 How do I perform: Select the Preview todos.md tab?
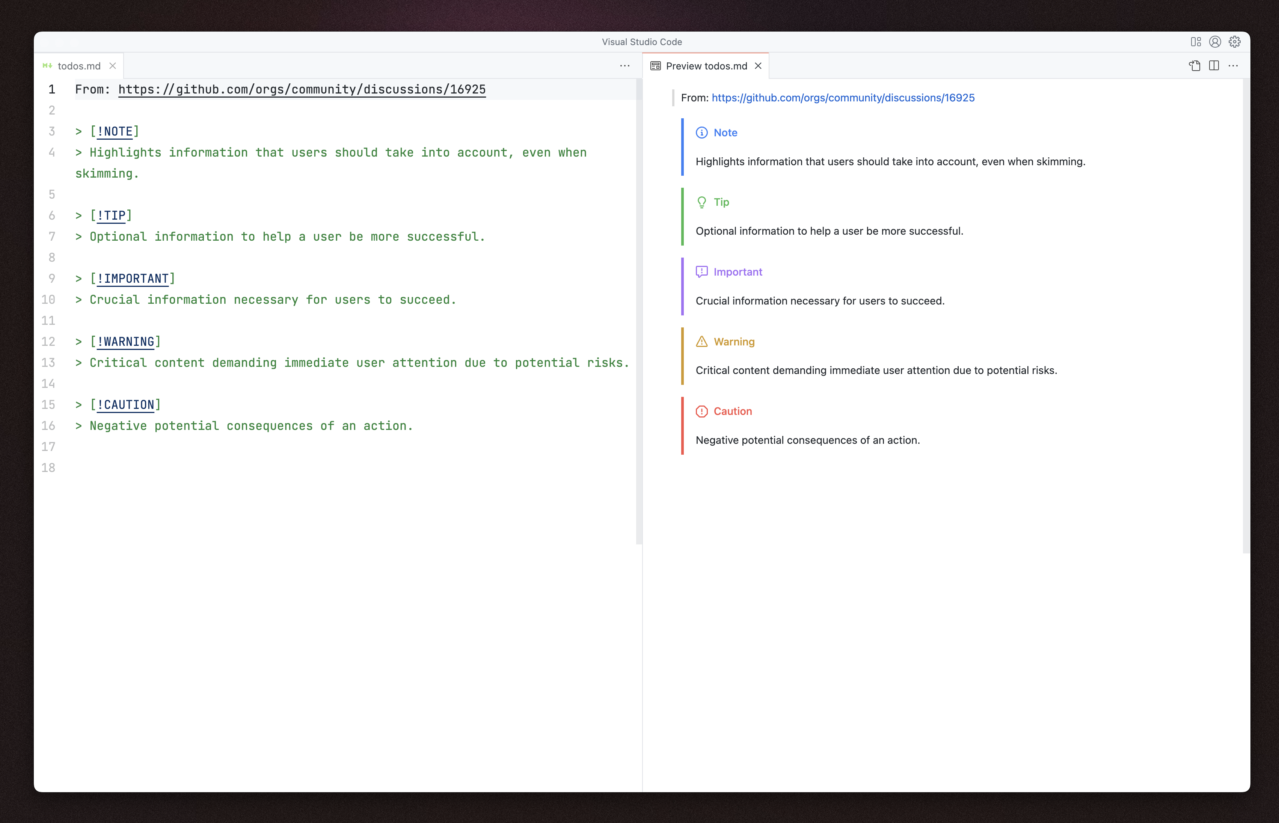pos(706,66)
